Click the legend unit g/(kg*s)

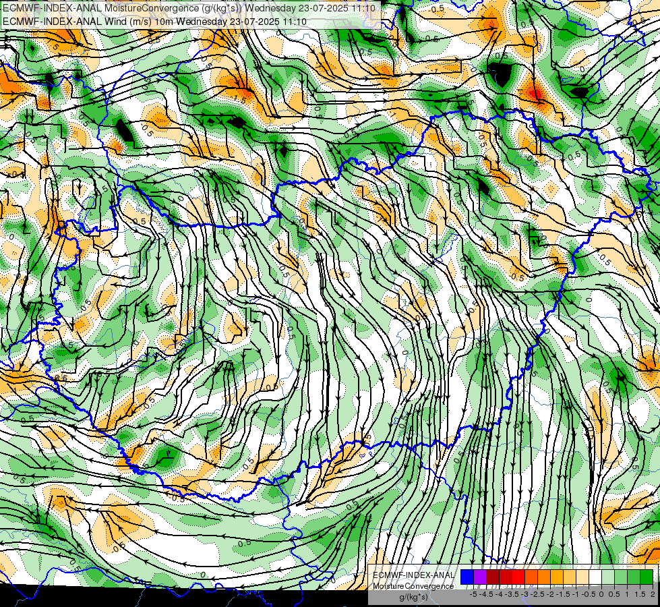point(414,598)
